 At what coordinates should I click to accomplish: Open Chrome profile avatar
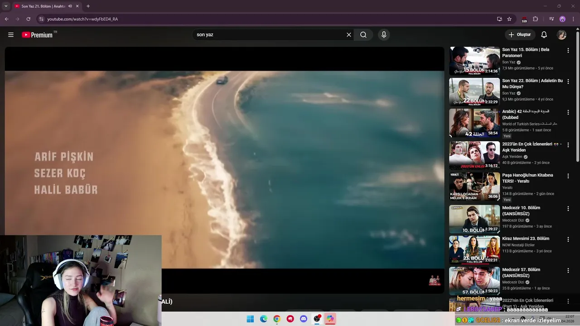tap(562, 19)
